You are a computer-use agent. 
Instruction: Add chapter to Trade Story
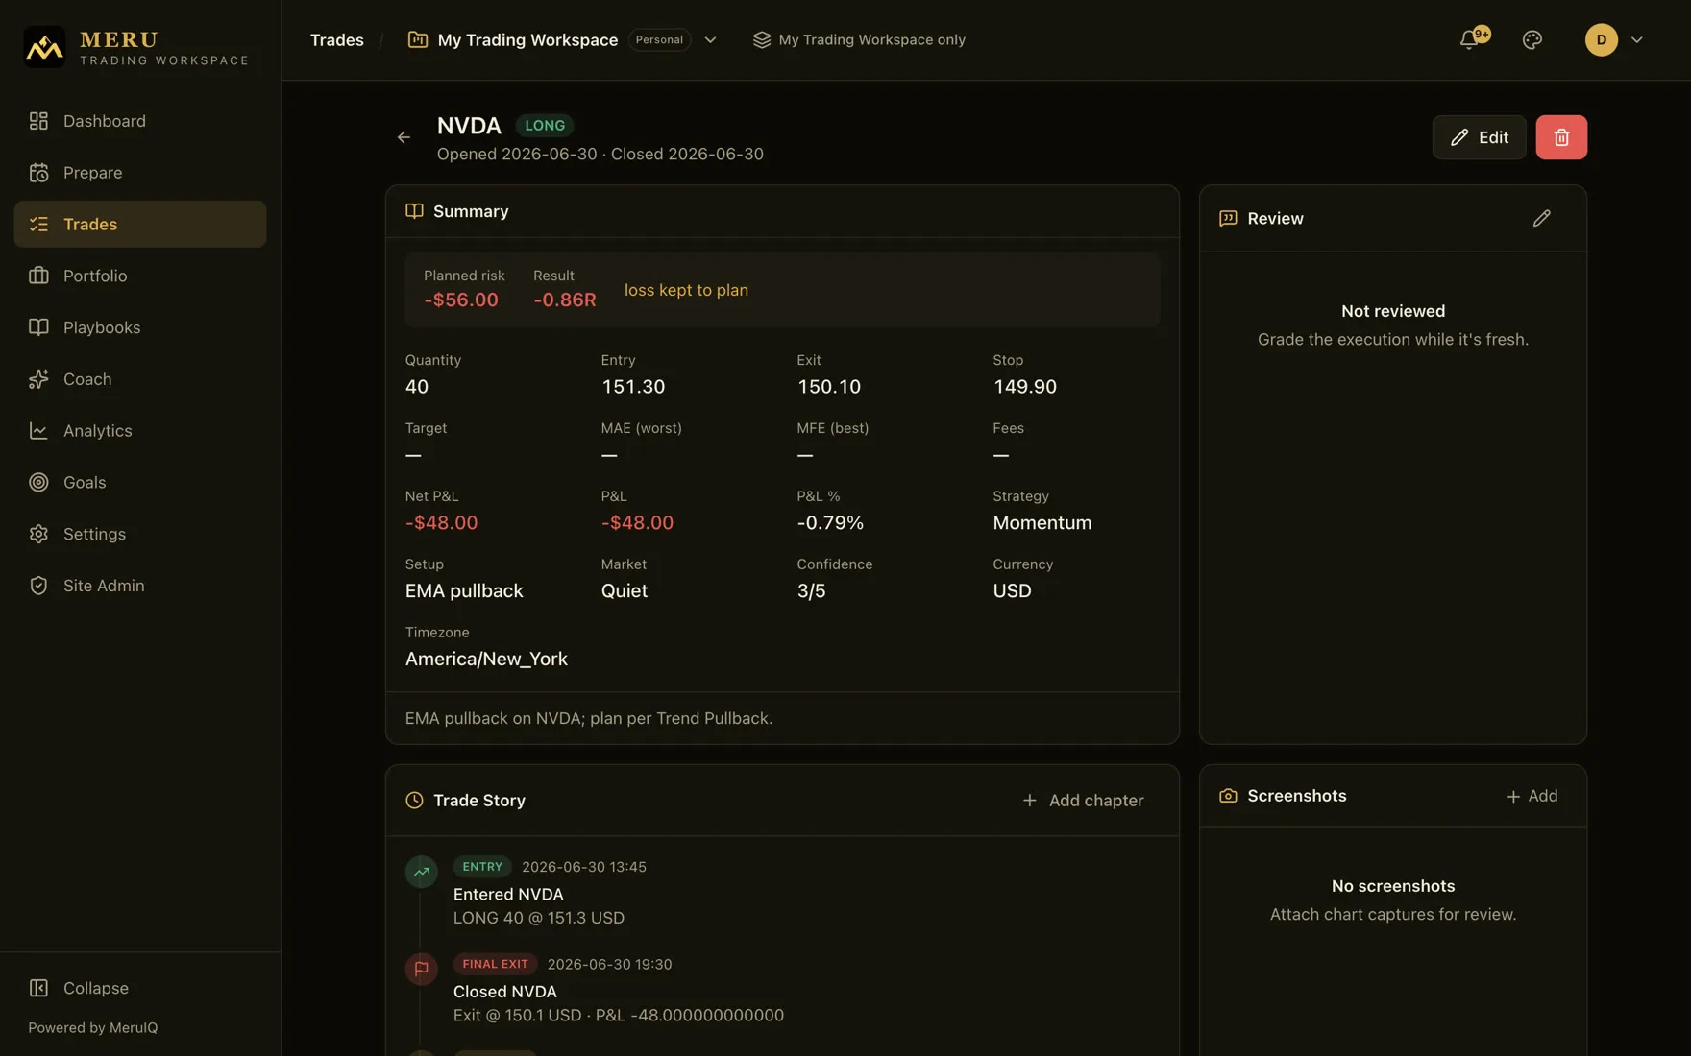pyautogui.click(x=1083, y=801)
